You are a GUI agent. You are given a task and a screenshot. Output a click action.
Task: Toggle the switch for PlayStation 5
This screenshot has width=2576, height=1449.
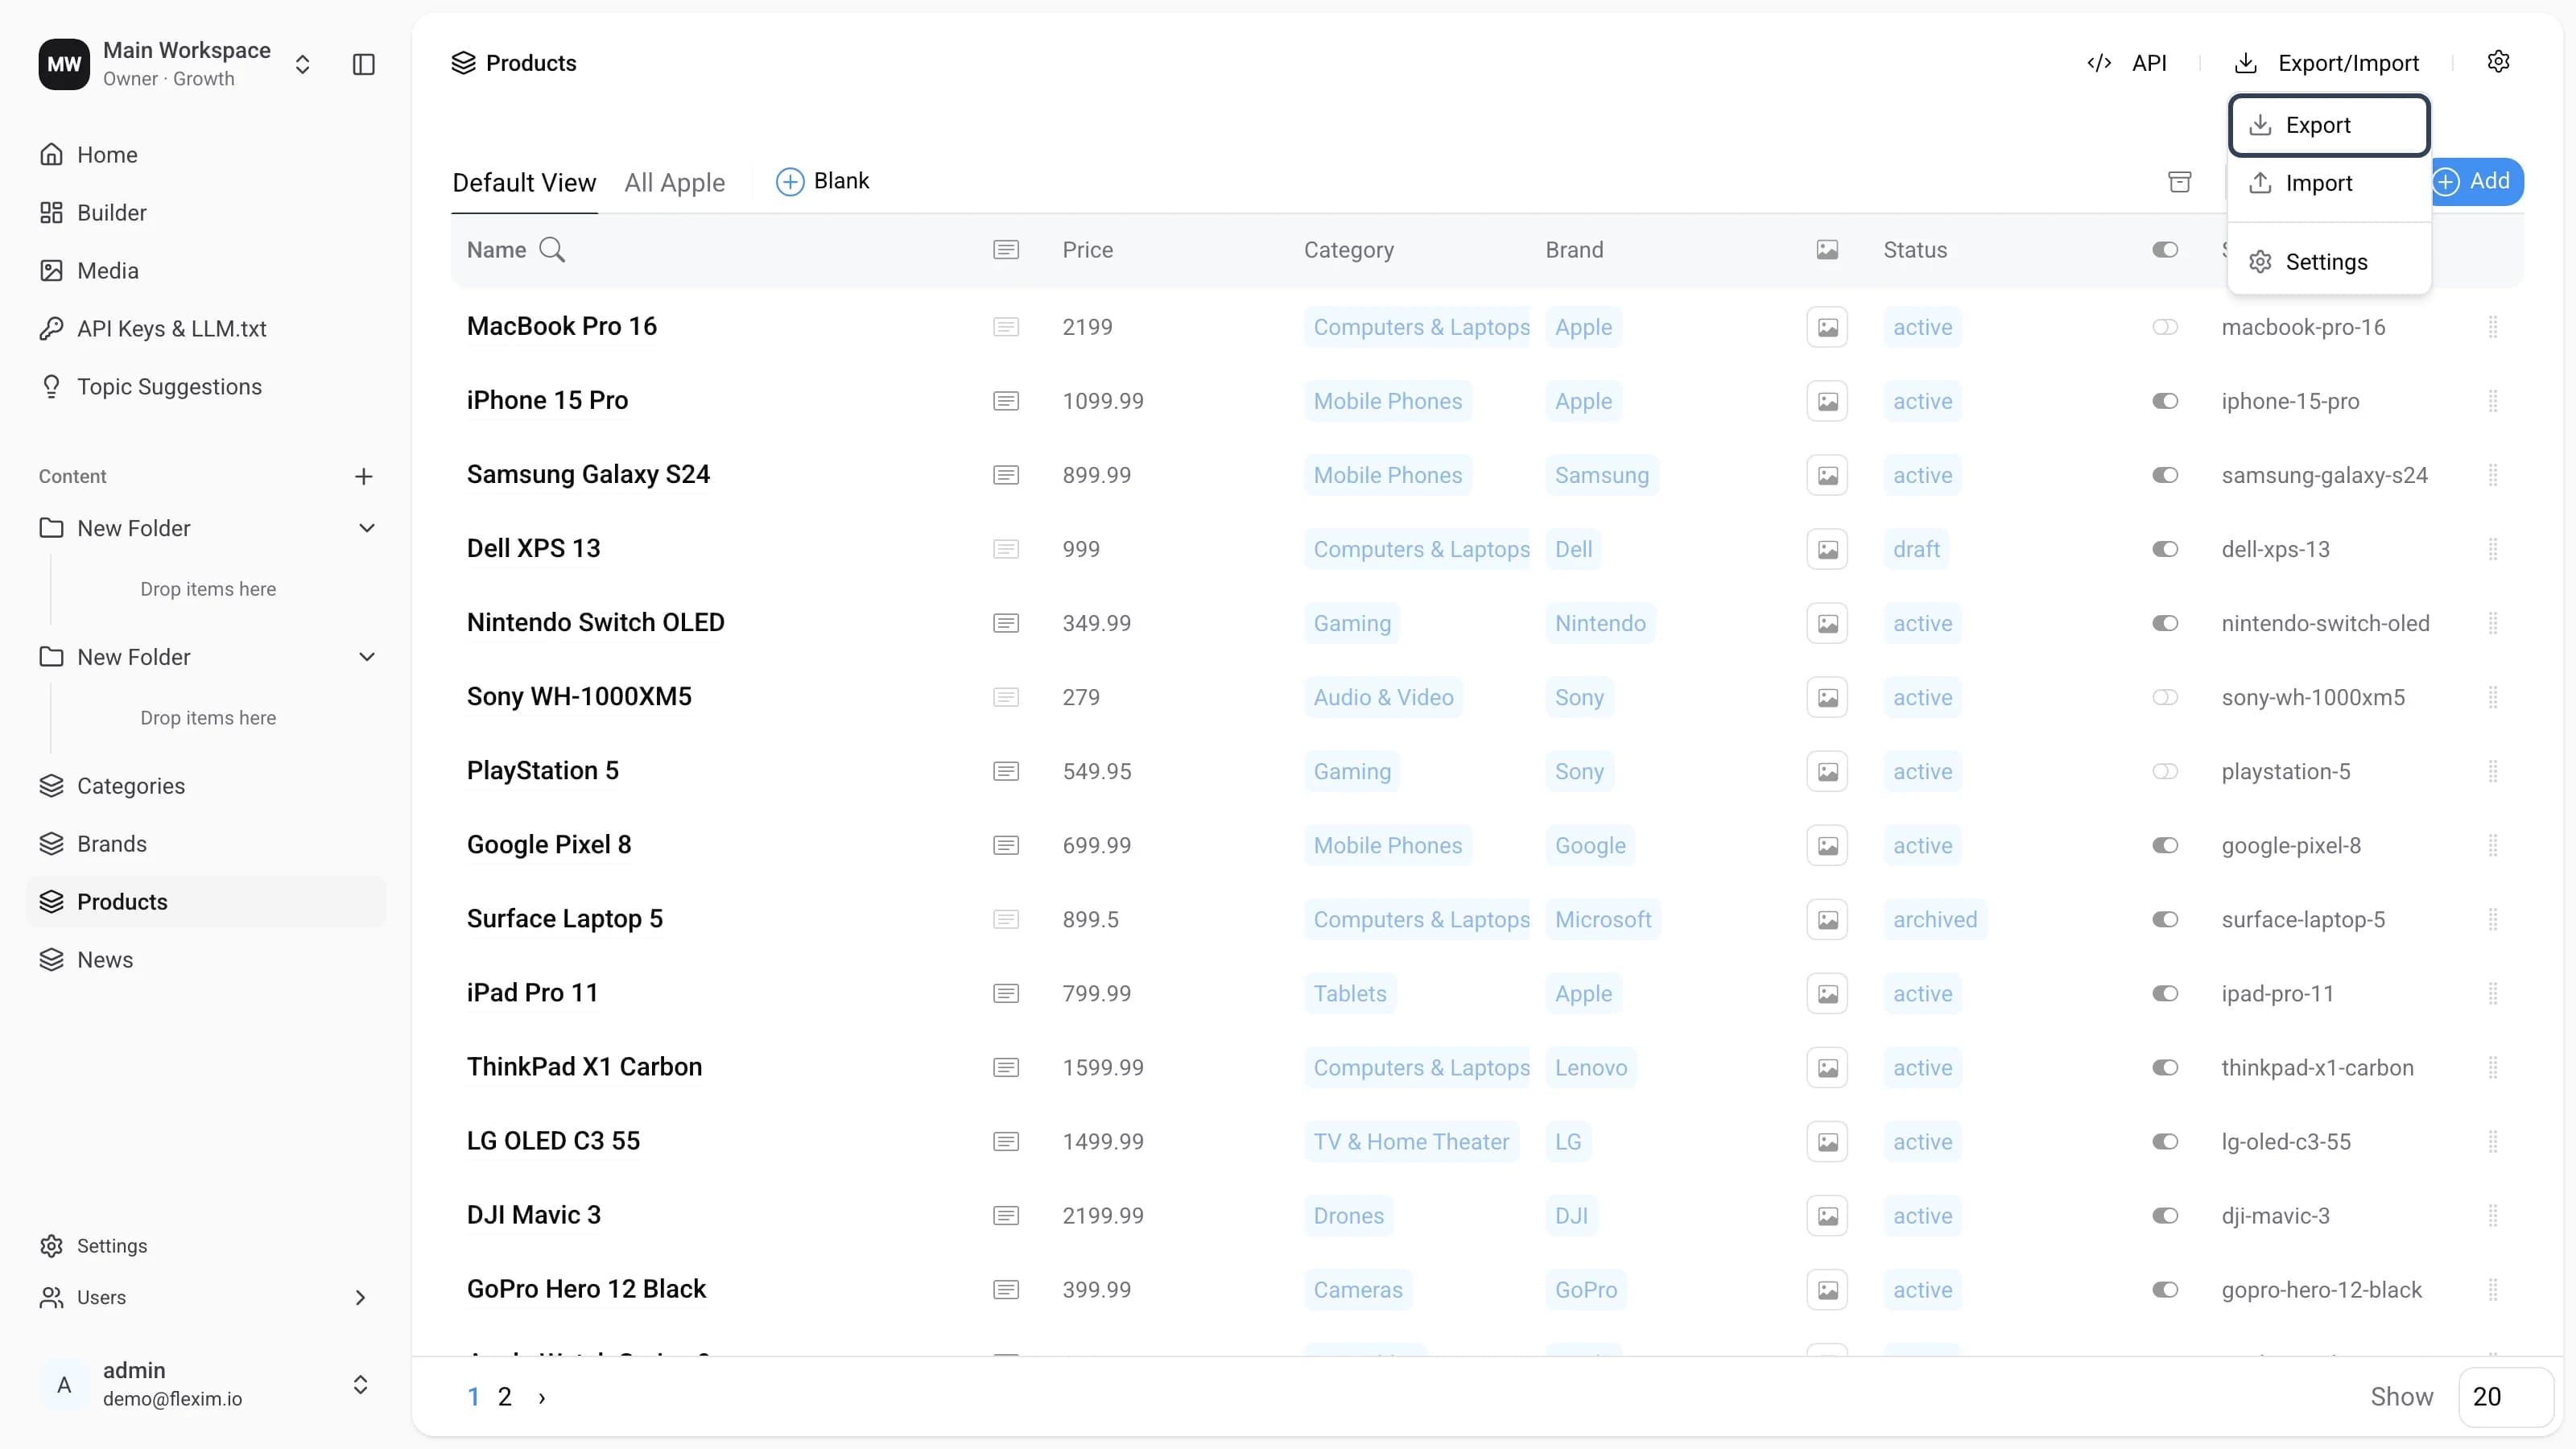pyautogui.click(x=2165, y=771)
